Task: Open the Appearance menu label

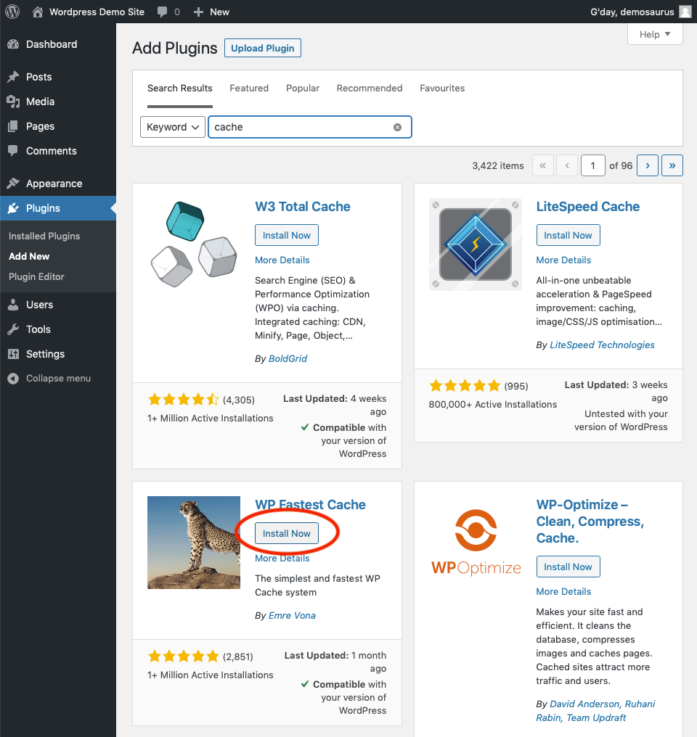Action: click(x=54, y=184)
